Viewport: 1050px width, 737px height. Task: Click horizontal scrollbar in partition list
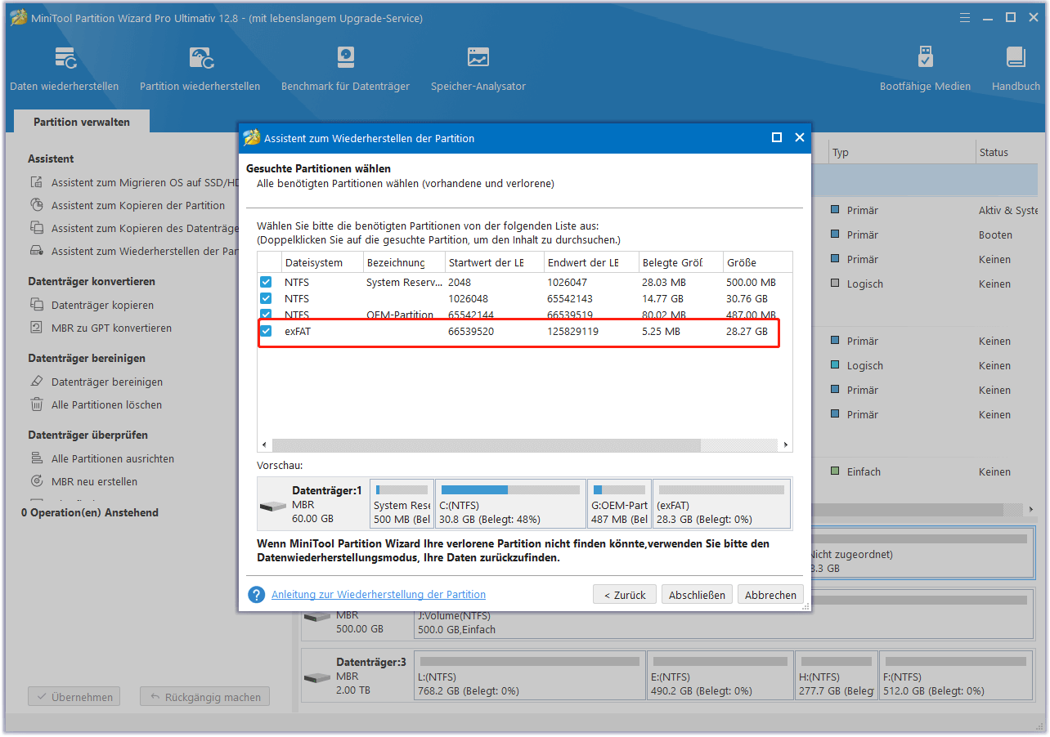click(x=487, y=445)
